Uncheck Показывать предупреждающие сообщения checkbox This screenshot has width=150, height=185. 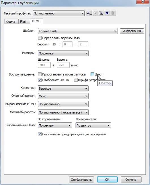tap(40, 134)
